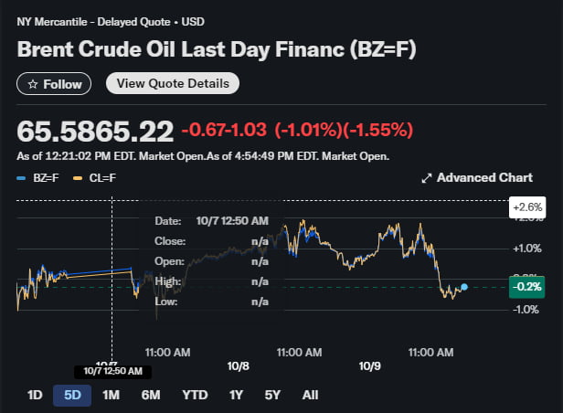Viewport: 563px width, 413px height.
Task: Click the Brent Crude Oil title heading
Action: pyautogui.click(x=217, y=49)
